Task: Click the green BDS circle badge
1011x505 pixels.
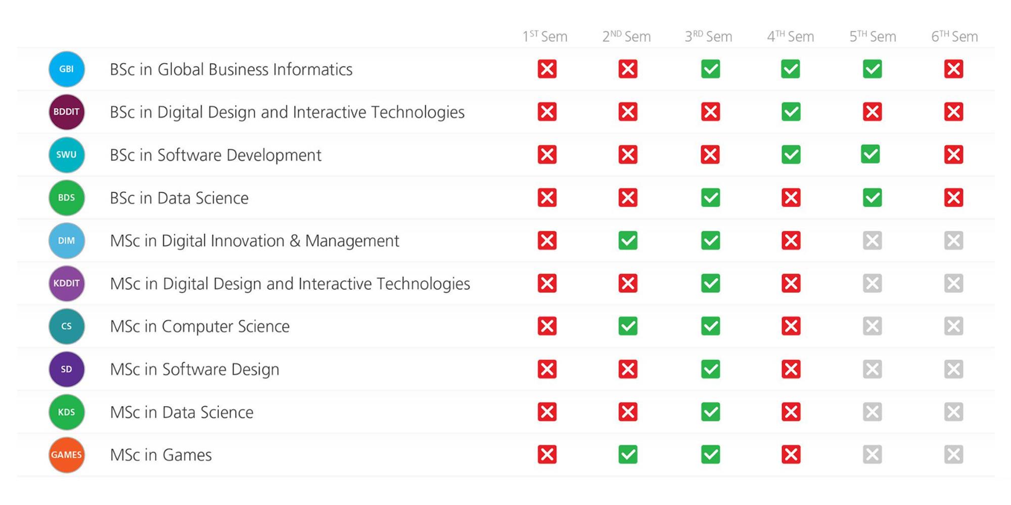Action: 66,198
